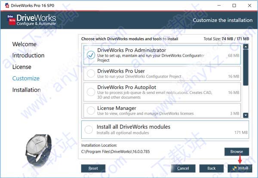
Task: Click the Browse button
Action: coord(236,151)
